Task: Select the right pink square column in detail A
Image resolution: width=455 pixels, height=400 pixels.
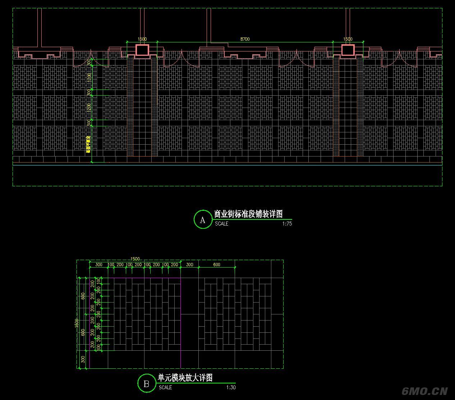Action: click(348, 50)
